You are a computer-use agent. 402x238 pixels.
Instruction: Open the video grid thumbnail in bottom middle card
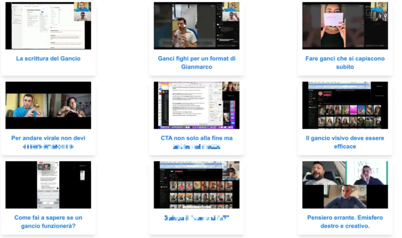[x=197, y=185]
